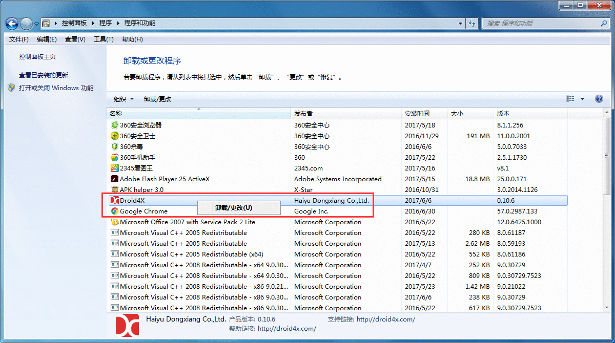
Task: Choose 卸载/更改(U) from context menu
Action: point(234,208)
